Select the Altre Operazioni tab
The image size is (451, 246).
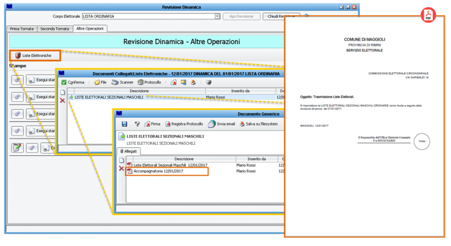point(89,28)
